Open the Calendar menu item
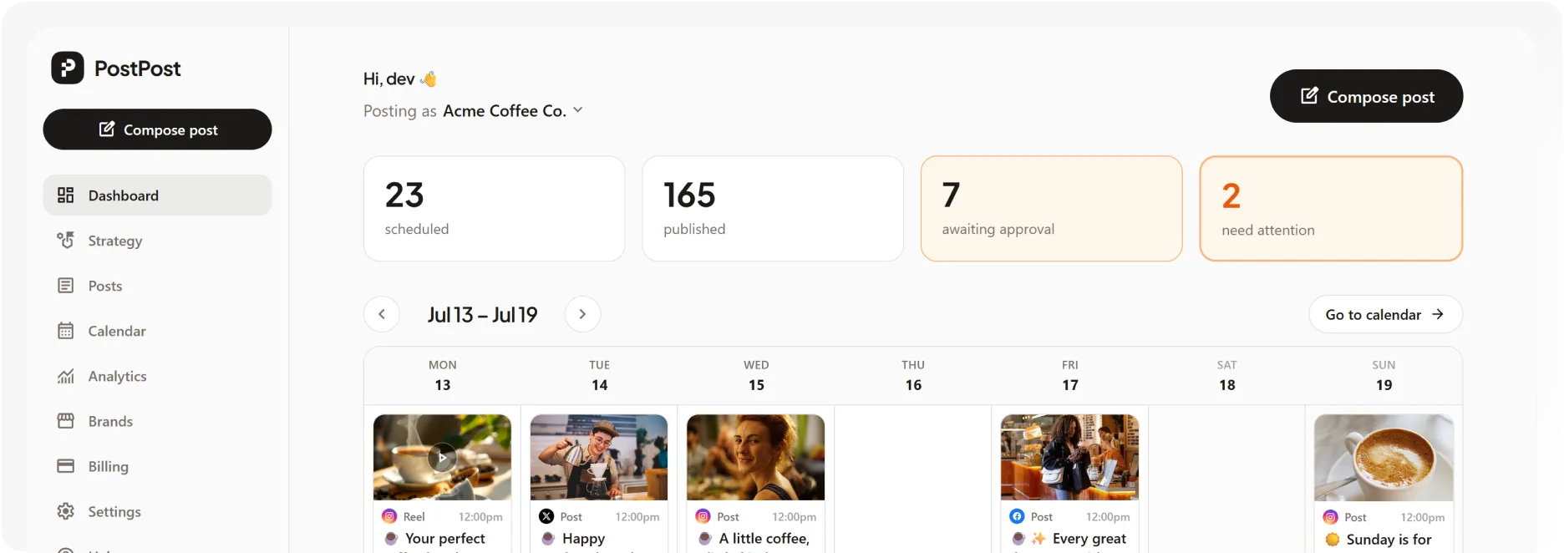The image size is (1564, 553). point(157,331)
